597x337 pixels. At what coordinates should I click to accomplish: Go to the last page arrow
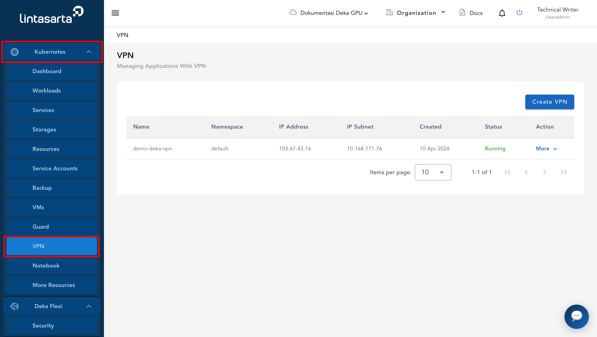point(563,172)
